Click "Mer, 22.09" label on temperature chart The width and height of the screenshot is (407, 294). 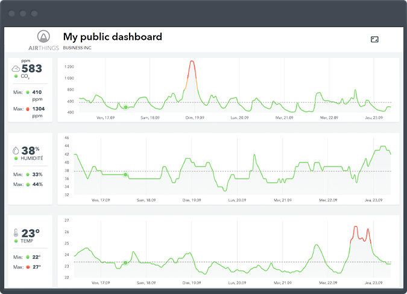328,283
